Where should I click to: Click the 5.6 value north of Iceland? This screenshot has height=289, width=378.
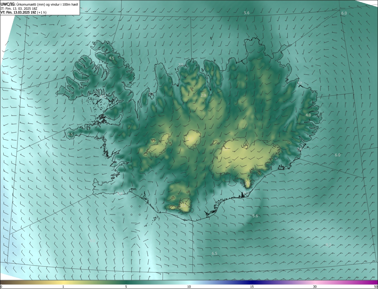247,13
